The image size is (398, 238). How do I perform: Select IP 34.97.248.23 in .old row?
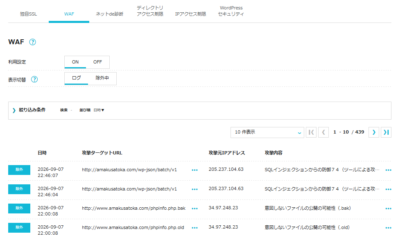coord(223,227)
